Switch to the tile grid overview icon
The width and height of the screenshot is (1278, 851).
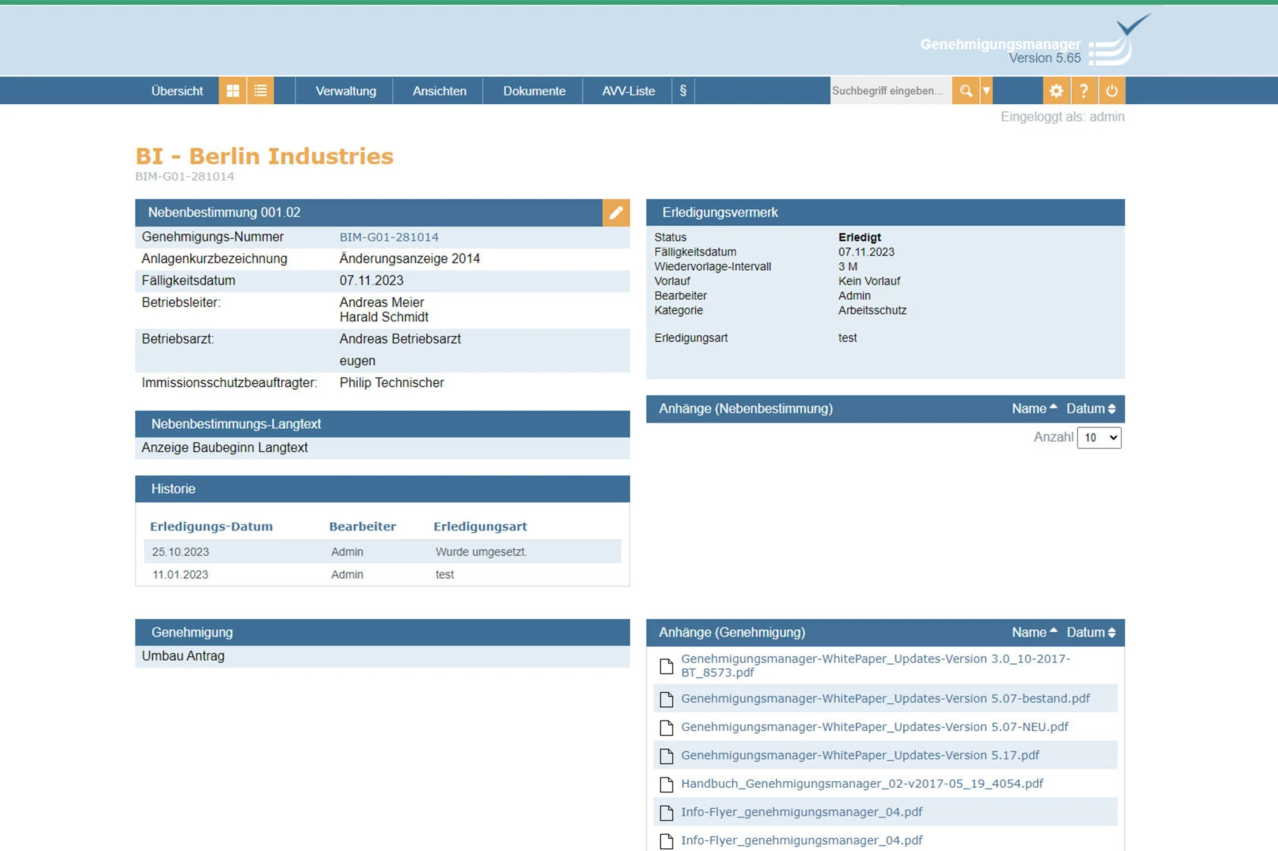click(233, 91)
